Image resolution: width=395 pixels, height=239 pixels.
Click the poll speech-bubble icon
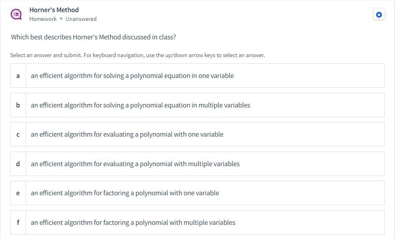point(16,14)
